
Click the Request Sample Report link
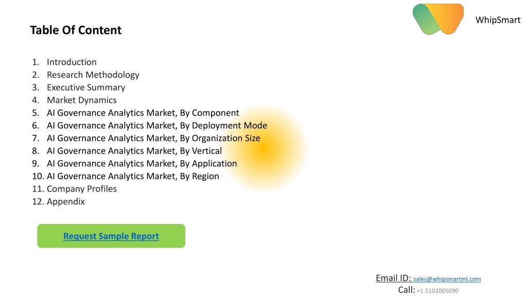click(x=111, y=236)
